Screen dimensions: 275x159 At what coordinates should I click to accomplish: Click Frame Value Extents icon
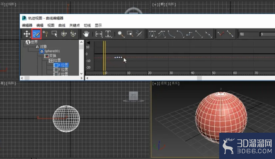click(x=108, y=34)
